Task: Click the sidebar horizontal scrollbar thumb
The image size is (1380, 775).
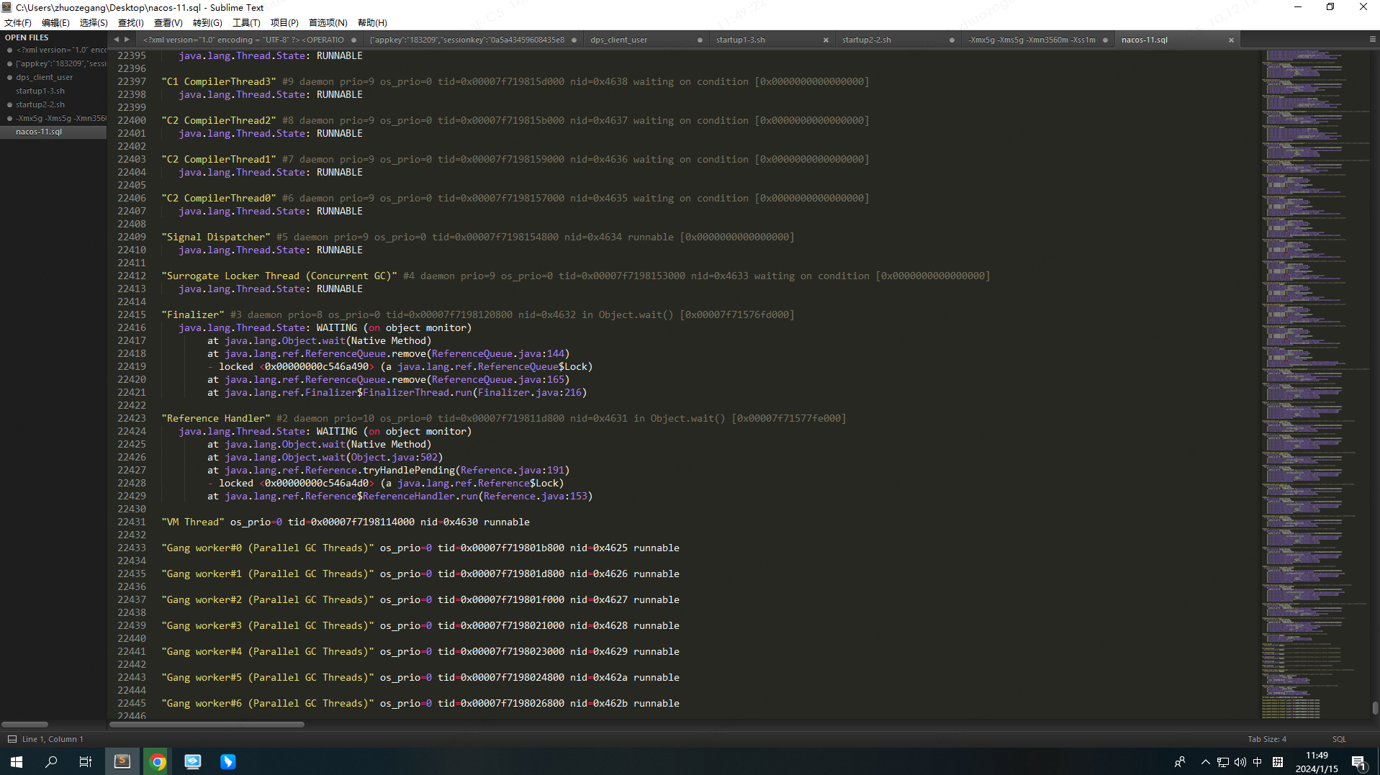Action: click(x=24, y=725)
